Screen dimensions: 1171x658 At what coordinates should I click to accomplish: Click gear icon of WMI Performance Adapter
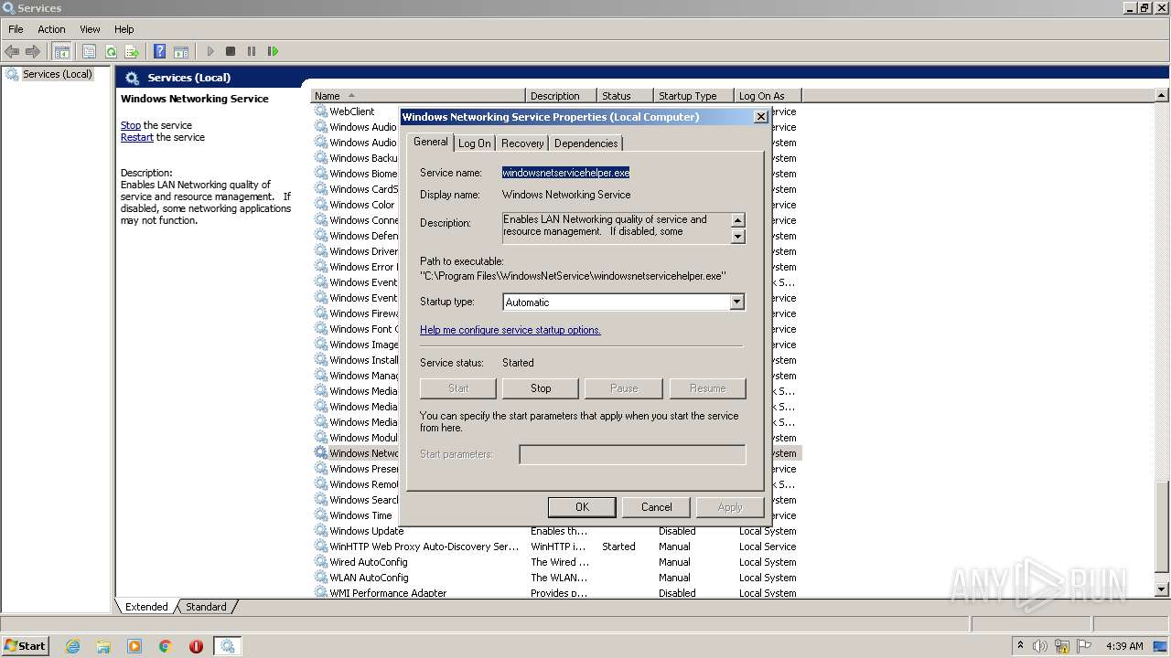coord(321,592)
